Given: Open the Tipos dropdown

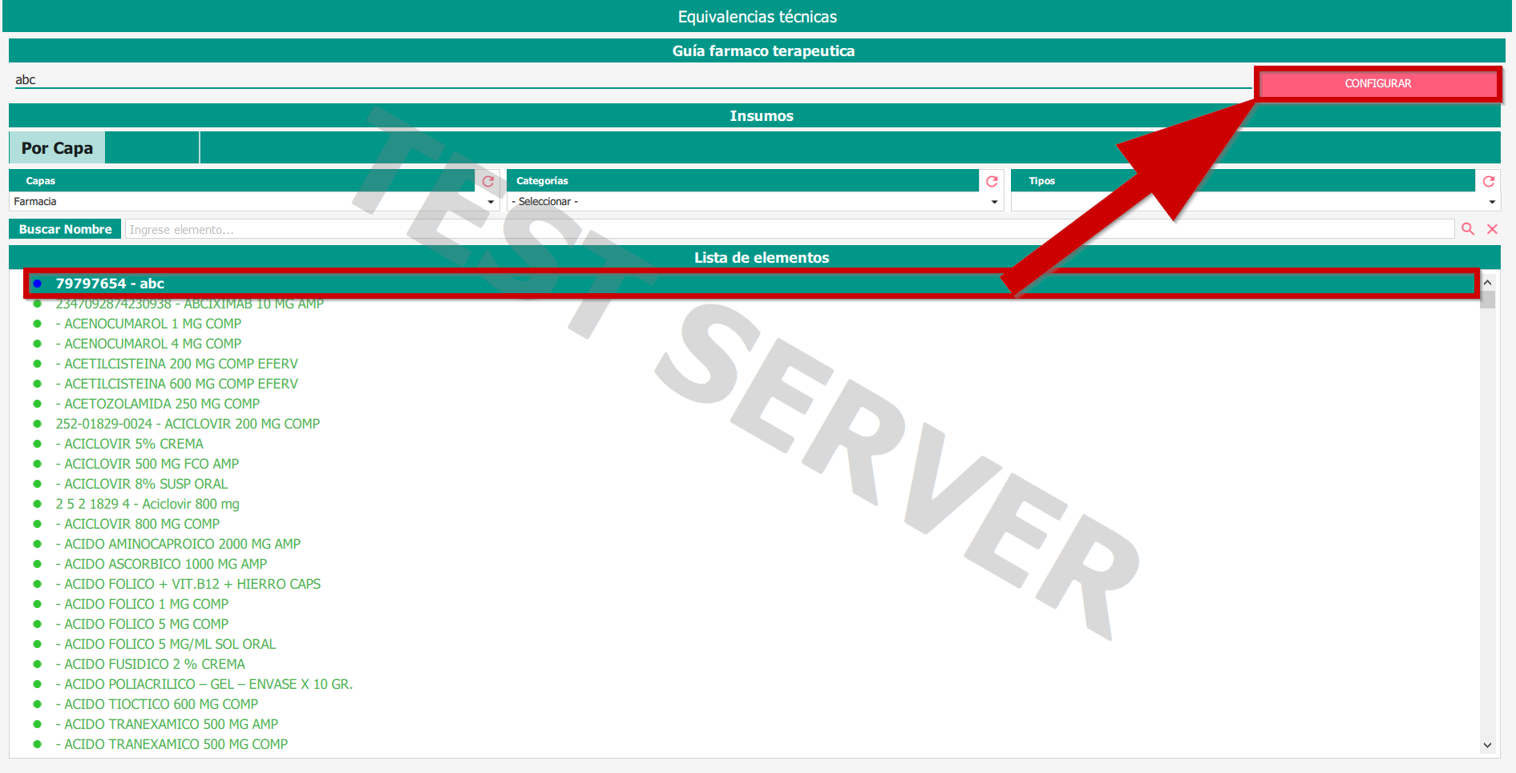Looking at the screenshot, I should point(1255,202).
